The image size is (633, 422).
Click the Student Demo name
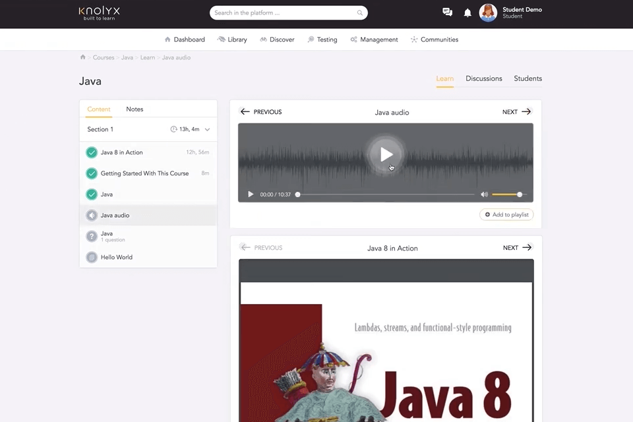[x=522, y=10]
